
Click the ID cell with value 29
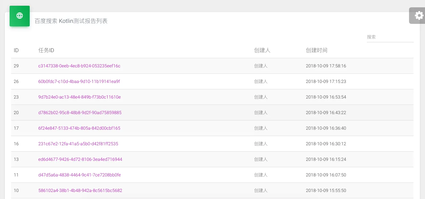coord(16,66)
